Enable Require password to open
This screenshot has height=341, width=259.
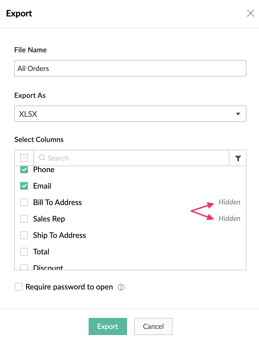pyautogui.click(x=19, y=287)
